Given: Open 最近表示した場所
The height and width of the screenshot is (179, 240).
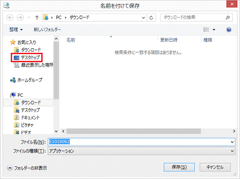Looking at the screenshot, I should [x=37, y=65].
